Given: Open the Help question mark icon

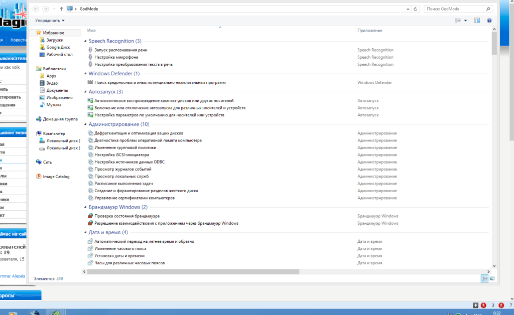Looking at the screenshot, I should click(489, 20).
